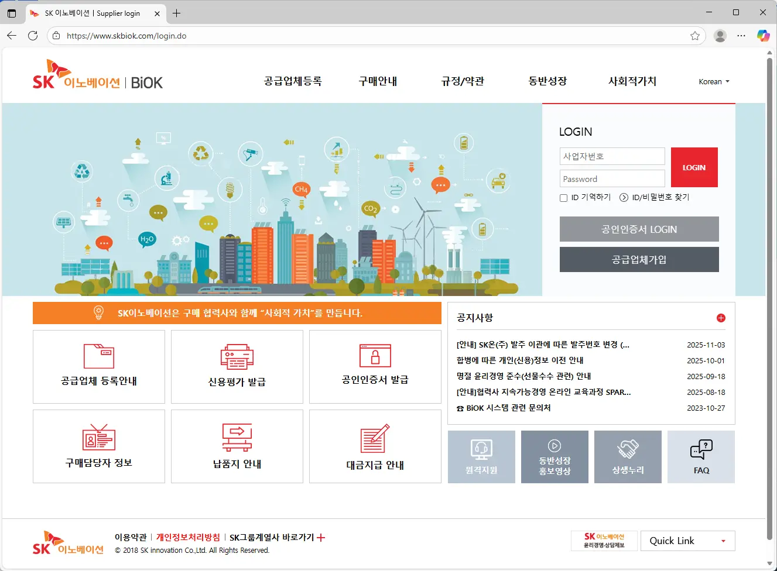Open the Copilot icon in browser toolbar
This screenshot has width=777, height=571.
pos(763,36)
